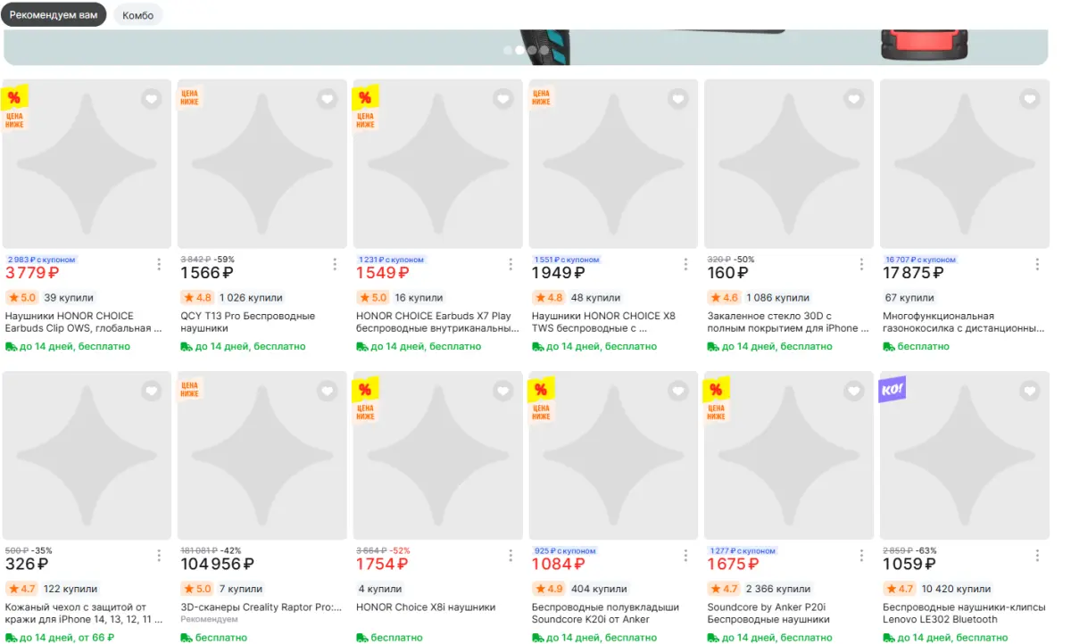1071x644 pixels.
Task: Open Кожаный чехол product image
Action: point(87,456)
